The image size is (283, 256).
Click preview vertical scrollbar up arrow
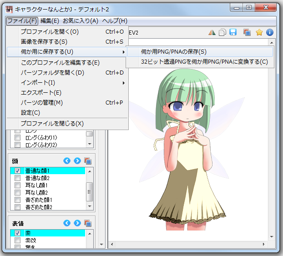click(x=272, y=43)
